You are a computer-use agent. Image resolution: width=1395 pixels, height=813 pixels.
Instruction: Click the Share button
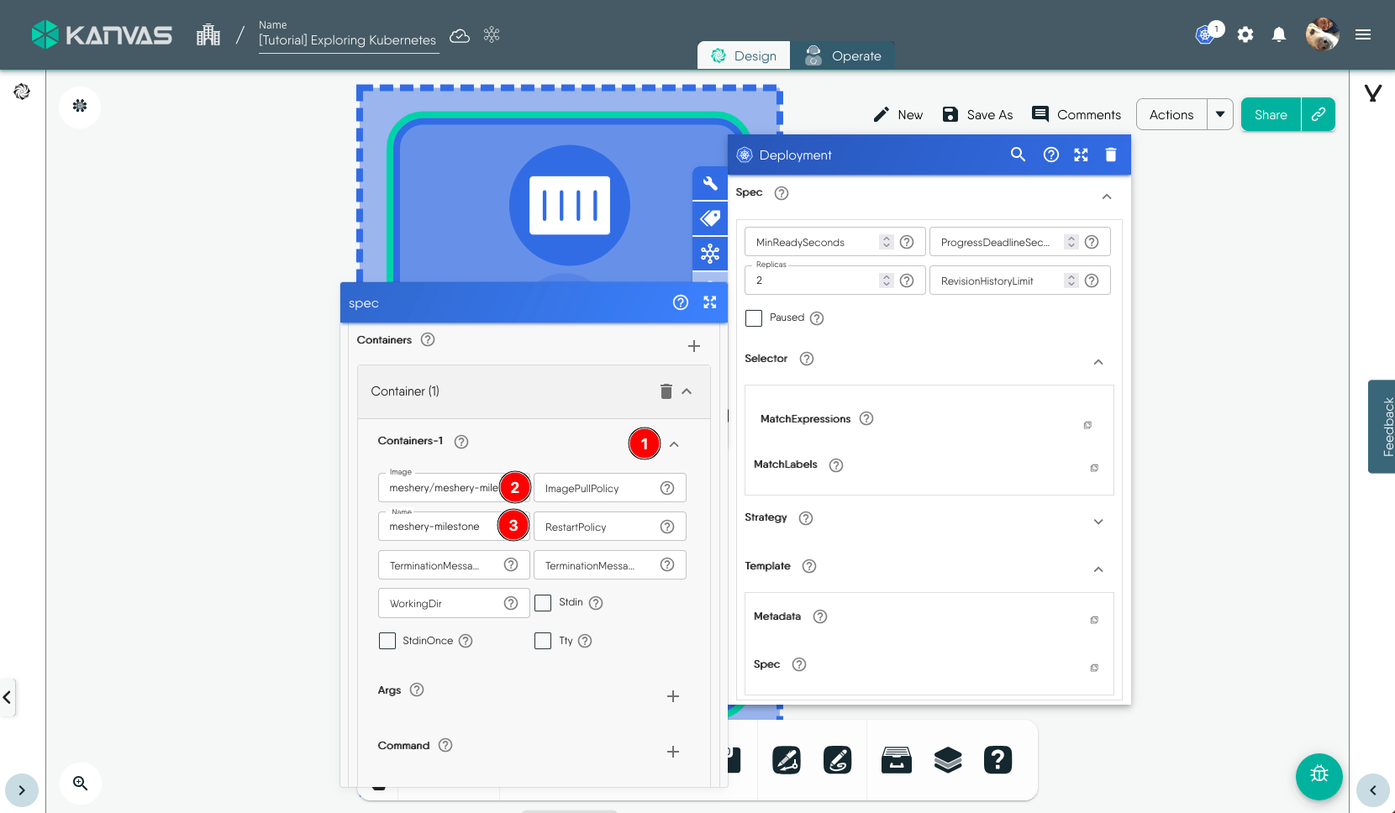(1271, 114)
